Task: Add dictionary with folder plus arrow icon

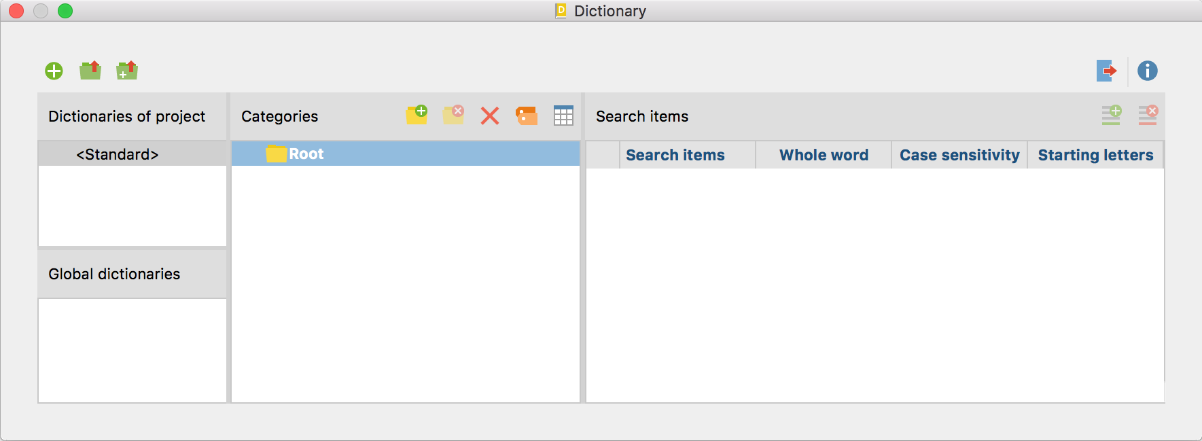Action: pyautogui.click(x=127, y=70)
